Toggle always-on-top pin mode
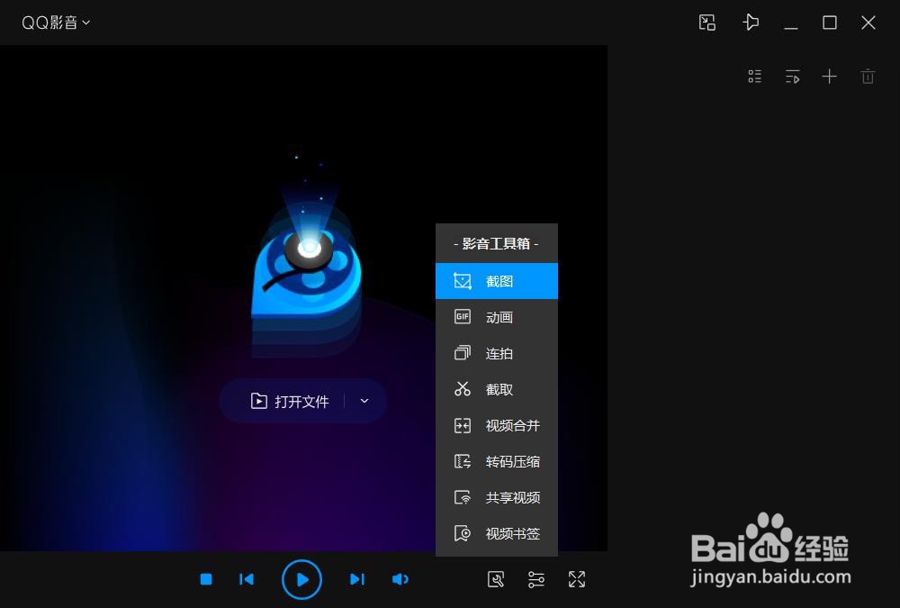Screen dimensions: 900x608 pyautogui.click(x=751, y=22)
